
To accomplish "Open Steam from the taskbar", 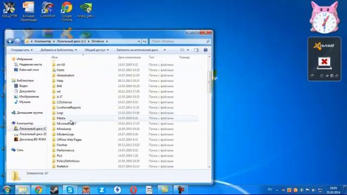I will coord(54,190).
